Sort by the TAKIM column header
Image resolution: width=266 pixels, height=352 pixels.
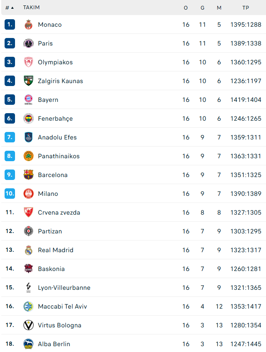click(x=31, y=8)
